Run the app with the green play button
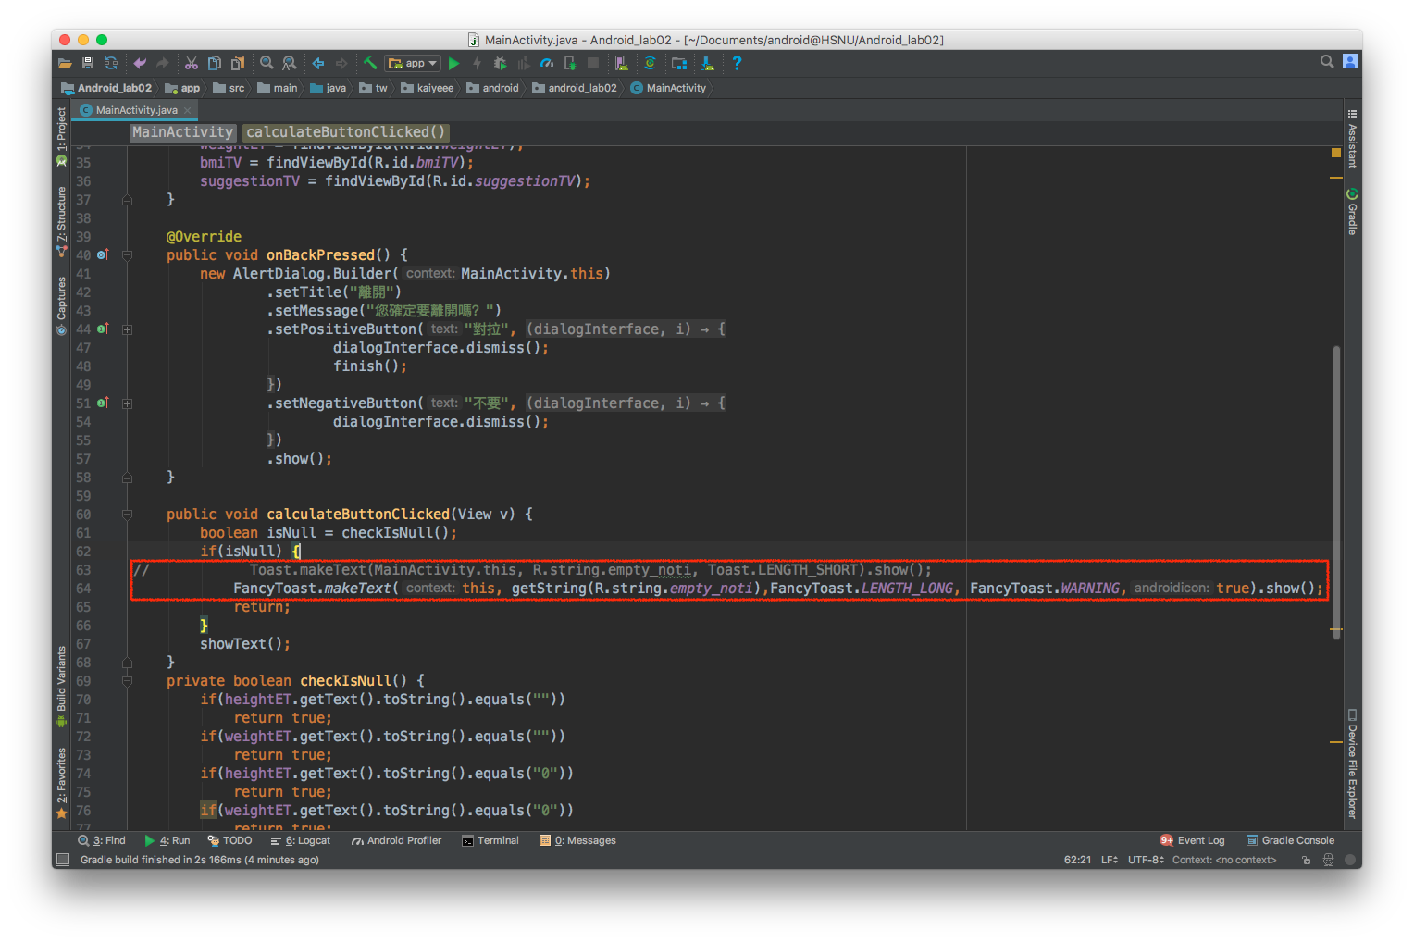Image resolution: width=1414 pixels, height=943 pixels. (453, 64)
